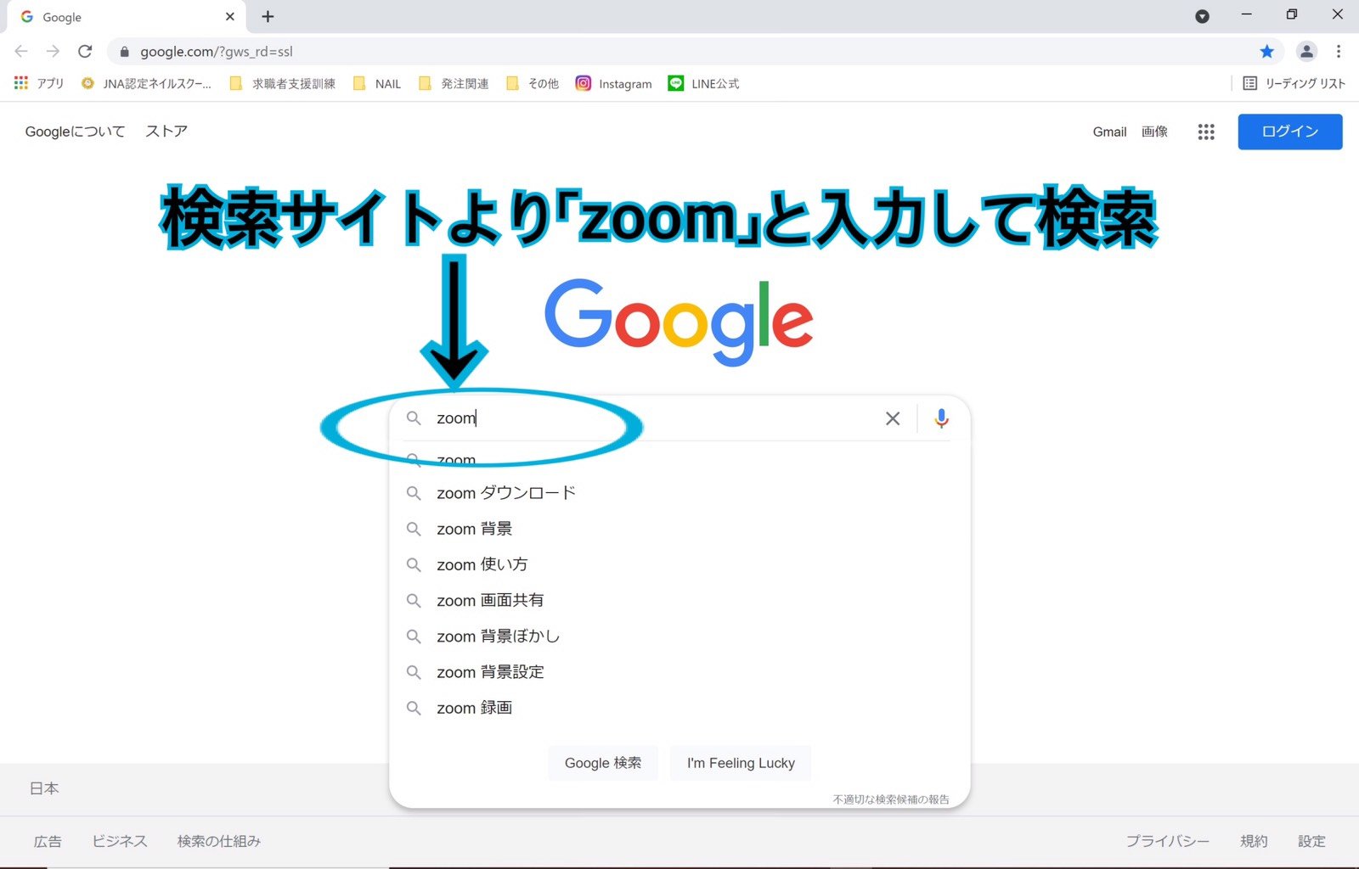Screen dimensions: 1359x869
Task: Click 不適切な検索候補の報告 link
Action: [x=891, y=799]
